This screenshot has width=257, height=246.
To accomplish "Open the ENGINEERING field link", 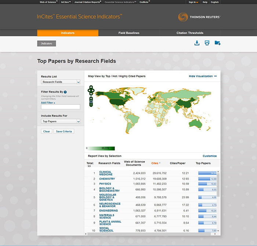I will pos(109,210).
